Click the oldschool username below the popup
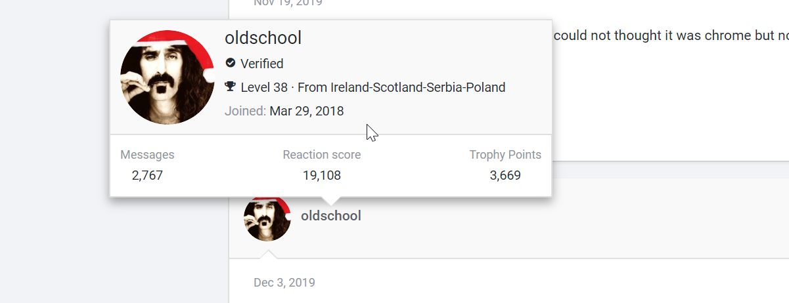 coord(330,216)
